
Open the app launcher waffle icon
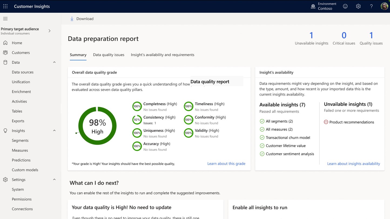[x=5, y=6]
